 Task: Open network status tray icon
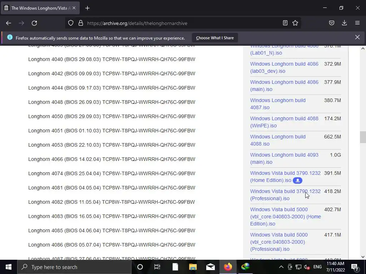pos(298,267)
